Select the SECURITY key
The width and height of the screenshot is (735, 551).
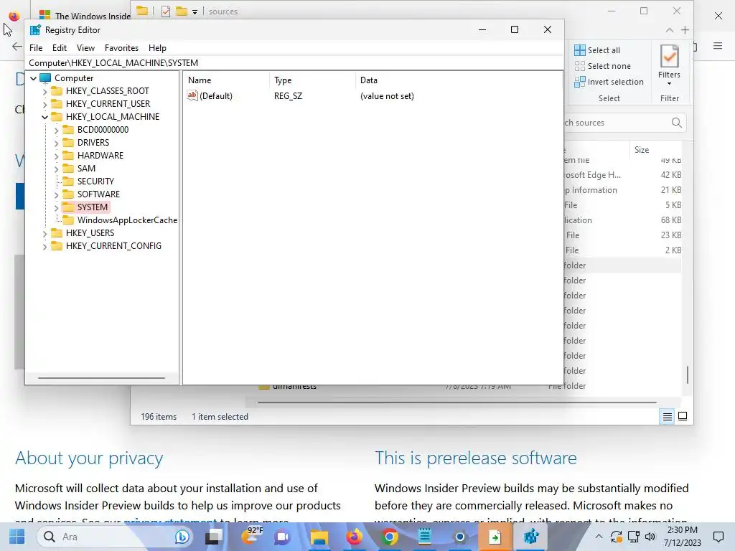pos(95,182)
